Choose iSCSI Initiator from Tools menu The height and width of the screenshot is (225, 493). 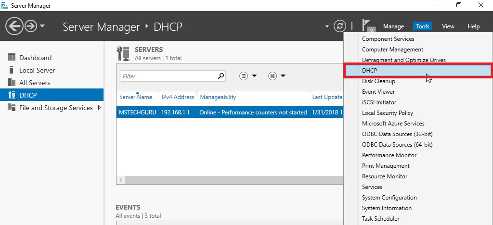[x=379, y=102]
